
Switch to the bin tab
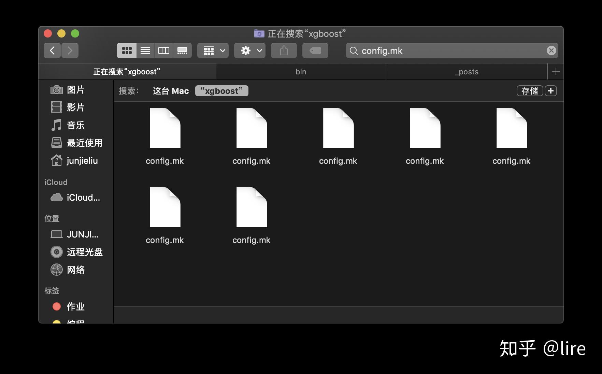tap(301, 72)
